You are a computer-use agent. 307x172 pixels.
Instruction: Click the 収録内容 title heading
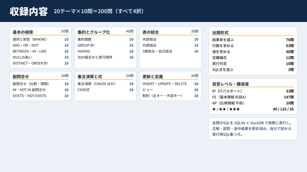click(x=29, y=12)
